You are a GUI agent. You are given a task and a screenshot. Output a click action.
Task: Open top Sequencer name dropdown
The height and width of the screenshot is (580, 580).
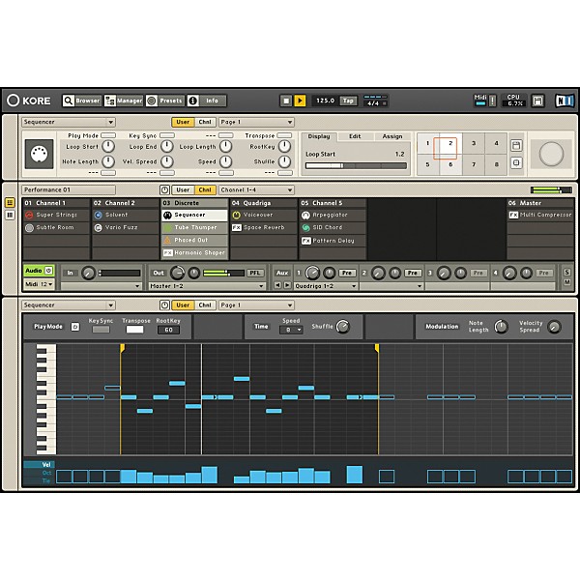pyautogui.click(x=69, y=122)
